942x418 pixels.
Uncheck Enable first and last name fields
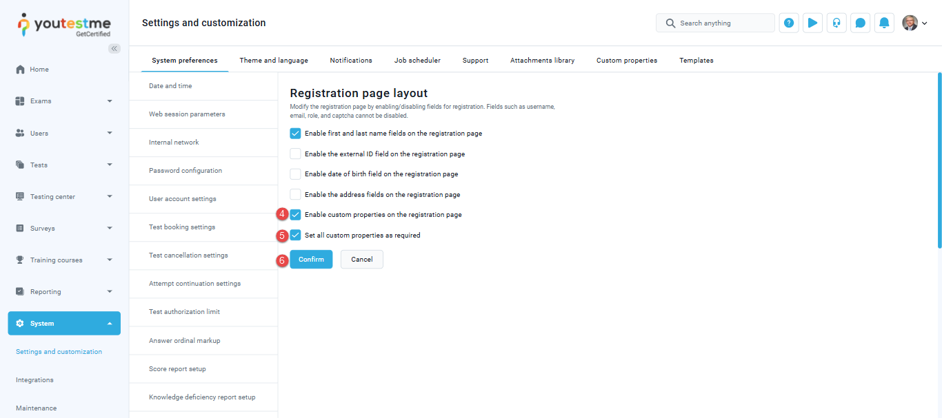pos(296,134)
